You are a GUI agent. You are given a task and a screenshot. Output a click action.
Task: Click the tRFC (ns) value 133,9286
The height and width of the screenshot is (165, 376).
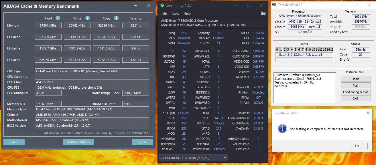point(184,113)
